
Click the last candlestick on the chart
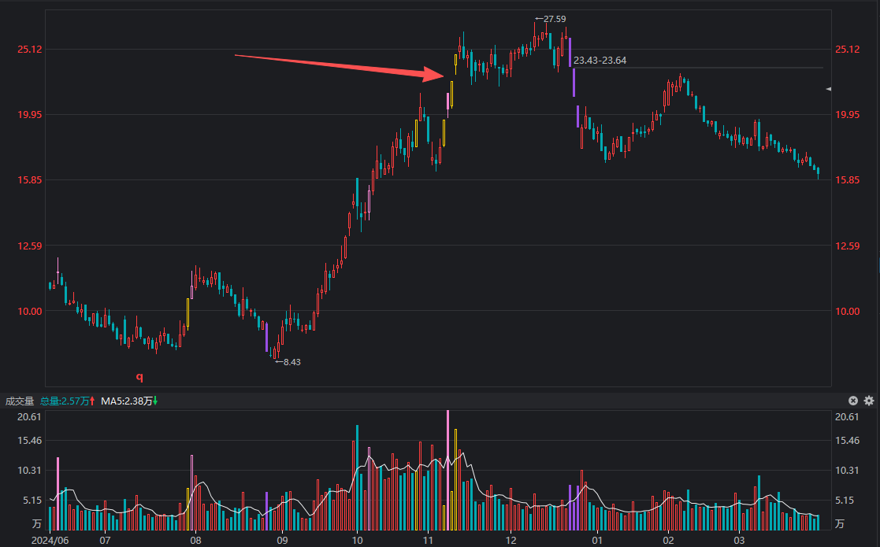coord(819,172)
